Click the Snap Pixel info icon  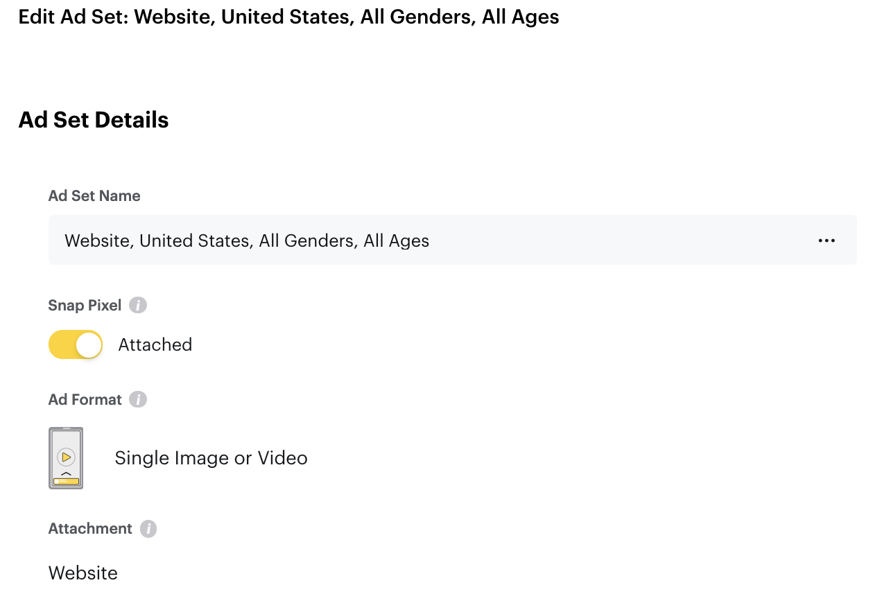[138, 305]
